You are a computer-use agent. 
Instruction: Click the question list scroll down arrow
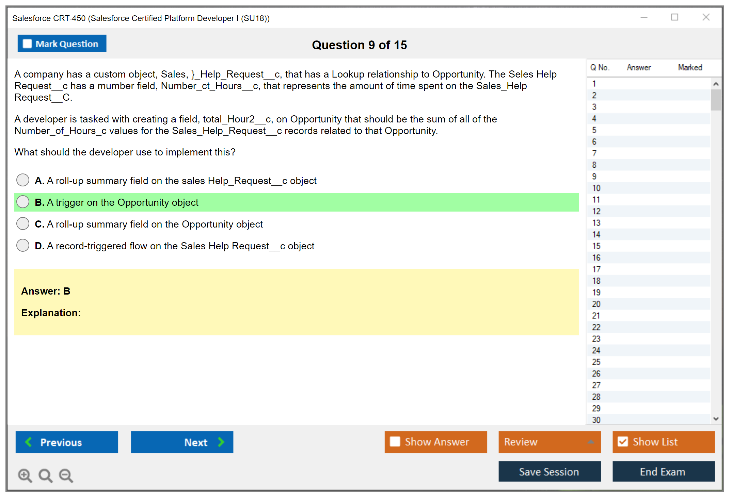tap(716, 419)
